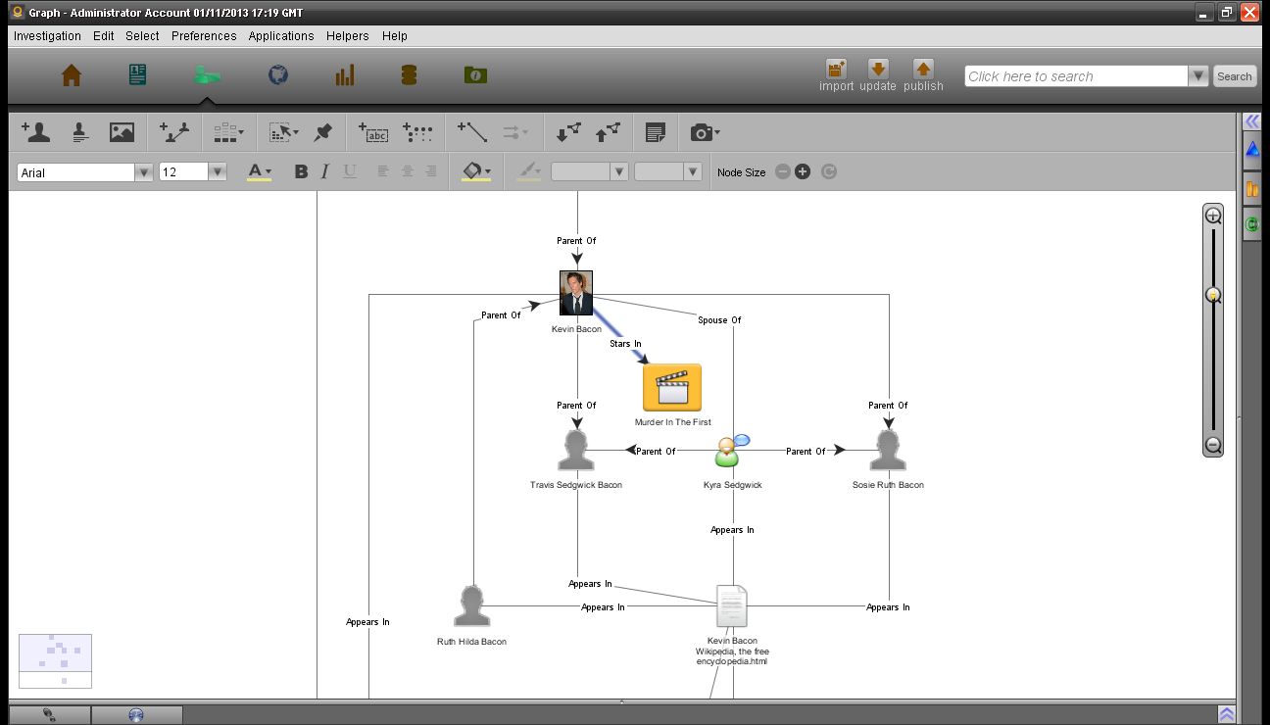Open the link direction dropdown
1270x725 pixels.
pos(515,131)
